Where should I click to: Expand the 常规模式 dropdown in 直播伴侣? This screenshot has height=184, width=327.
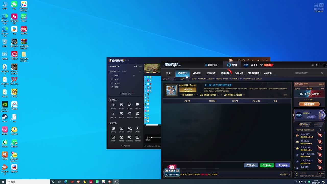click(x=114, y=66)
